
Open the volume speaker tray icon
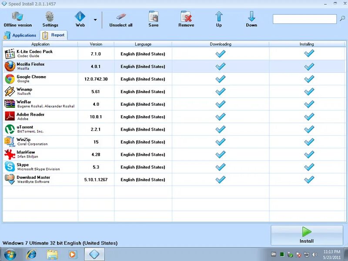point(315,254)
